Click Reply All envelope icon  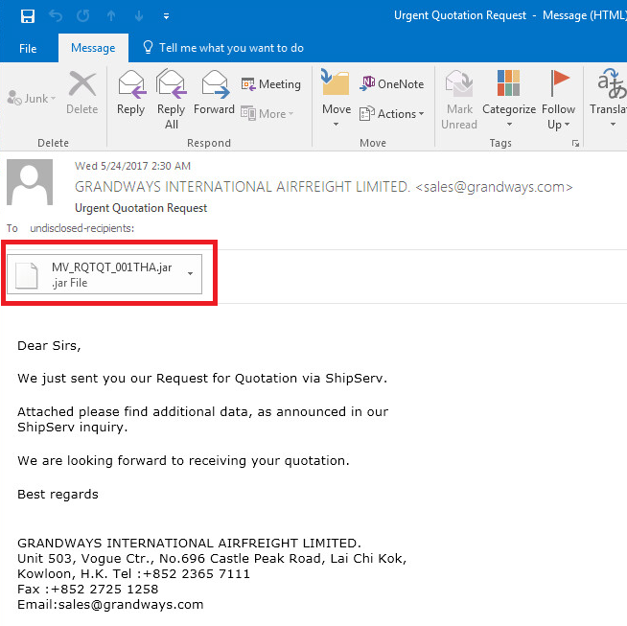tap(172, 84)
